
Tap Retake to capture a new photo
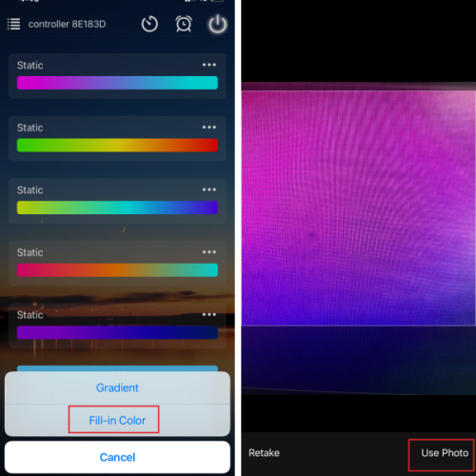[264, 453]
